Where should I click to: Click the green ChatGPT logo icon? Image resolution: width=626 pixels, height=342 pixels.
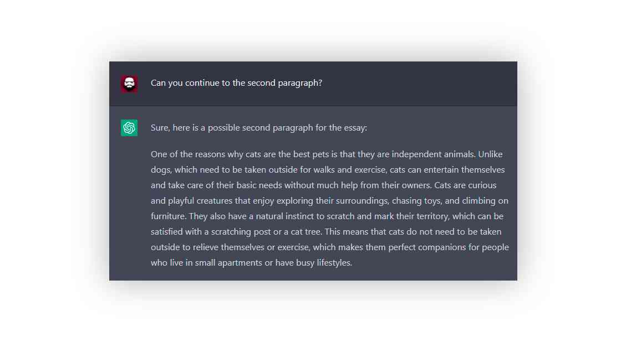click(x=129, y=127)
